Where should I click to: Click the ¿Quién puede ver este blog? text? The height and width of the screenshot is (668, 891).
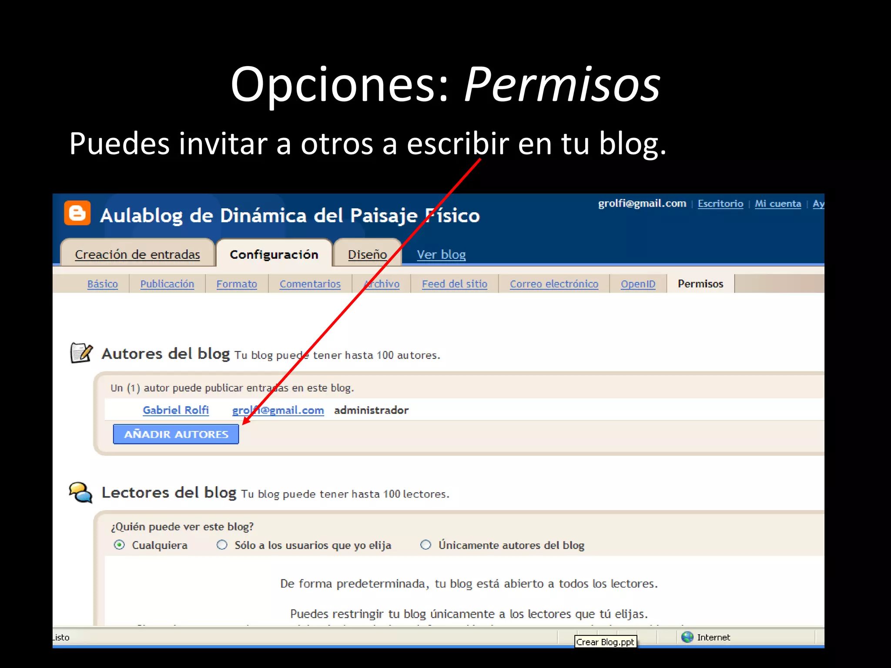point(182,527)
